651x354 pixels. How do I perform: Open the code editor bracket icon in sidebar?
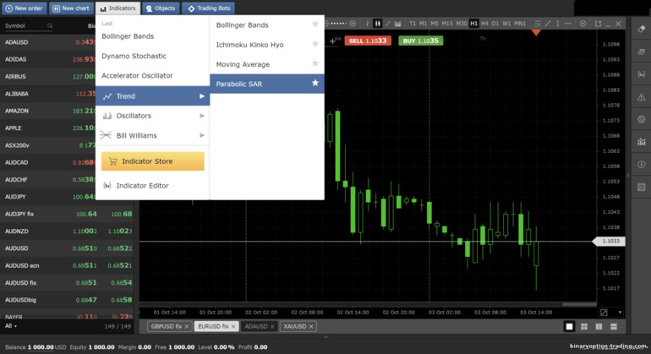pos(642,74)
